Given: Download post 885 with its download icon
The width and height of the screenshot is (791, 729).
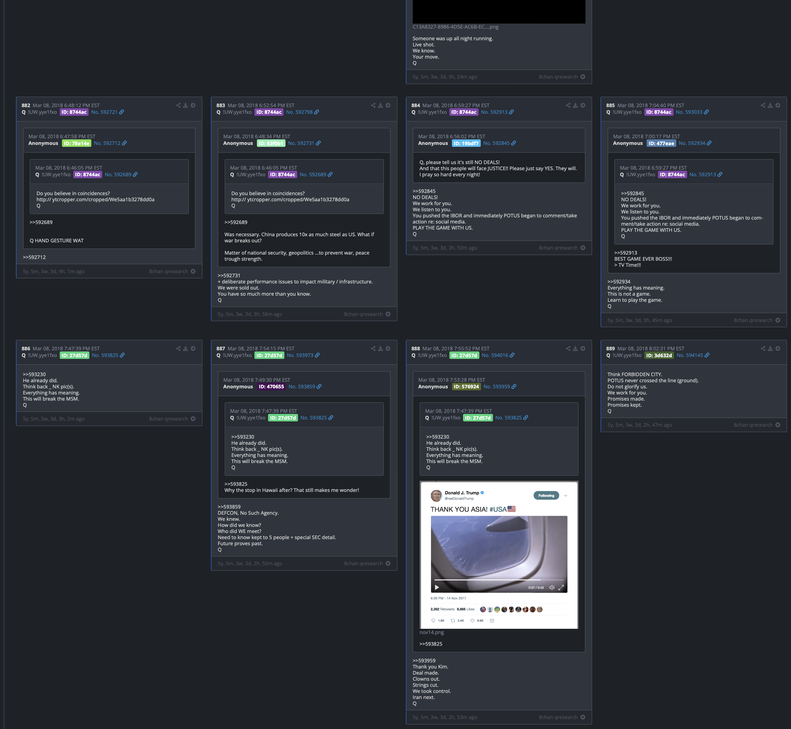Looking at the screenshot, I should coord(770,105).
